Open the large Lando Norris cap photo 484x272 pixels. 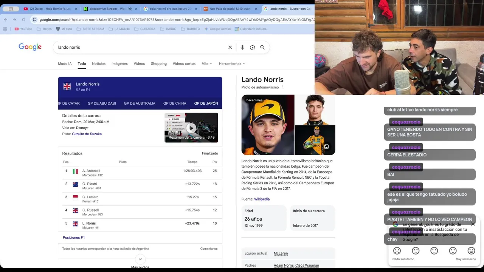point(268,125)
